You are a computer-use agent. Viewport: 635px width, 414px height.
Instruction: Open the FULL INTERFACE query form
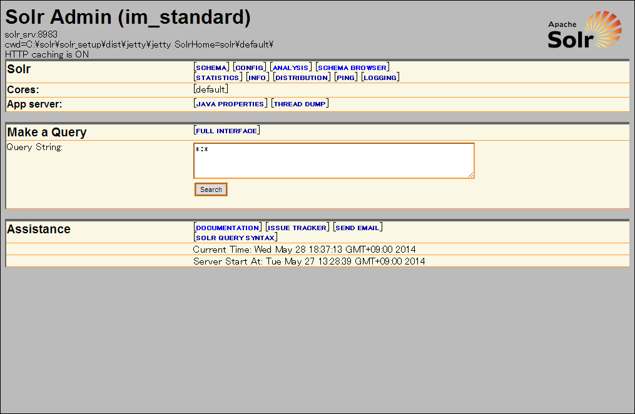226,131
